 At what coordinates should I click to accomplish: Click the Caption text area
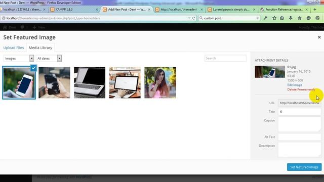point(299,124)
